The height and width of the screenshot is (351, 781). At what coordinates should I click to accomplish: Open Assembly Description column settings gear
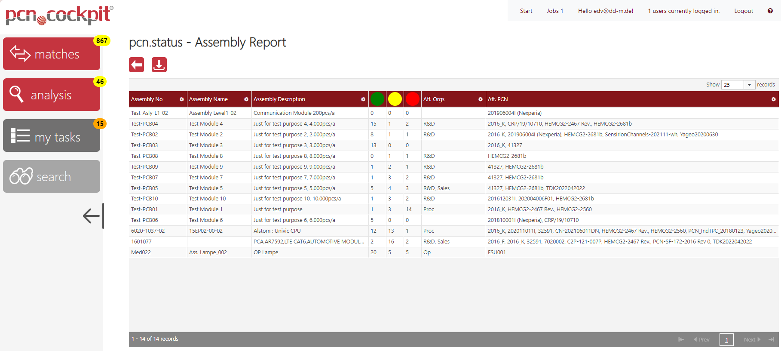[x=363, y=99]
